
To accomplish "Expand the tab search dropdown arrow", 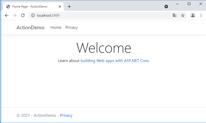I will click(166, 7).
